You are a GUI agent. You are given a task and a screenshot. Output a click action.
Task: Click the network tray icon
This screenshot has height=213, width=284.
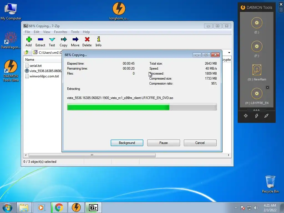(249, 208)
